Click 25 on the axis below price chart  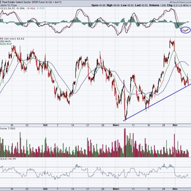pos(164,125)
